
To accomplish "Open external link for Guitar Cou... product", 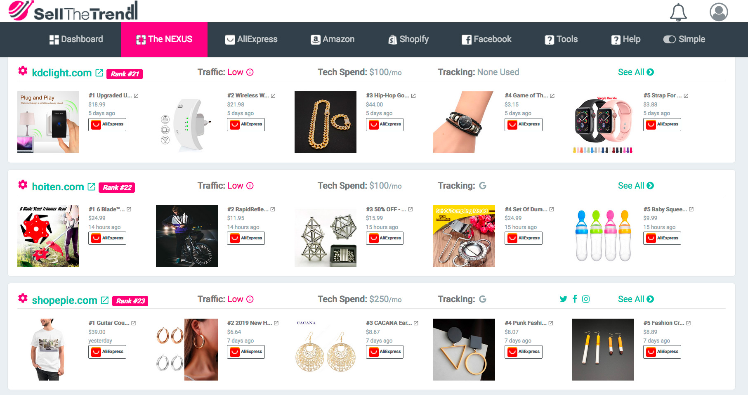I will tap(133, 323).
